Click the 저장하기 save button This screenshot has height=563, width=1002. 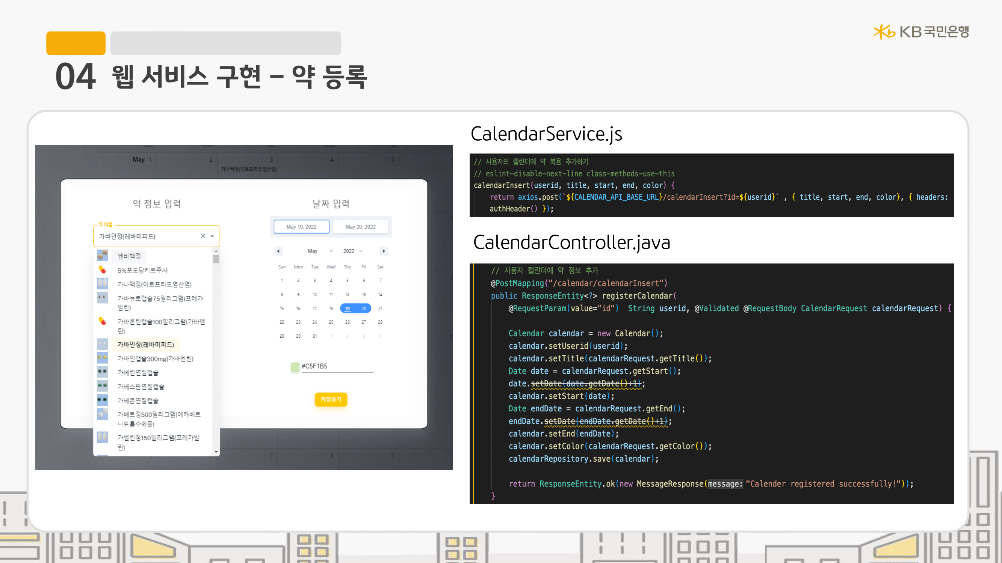click(x=331, y=399)
